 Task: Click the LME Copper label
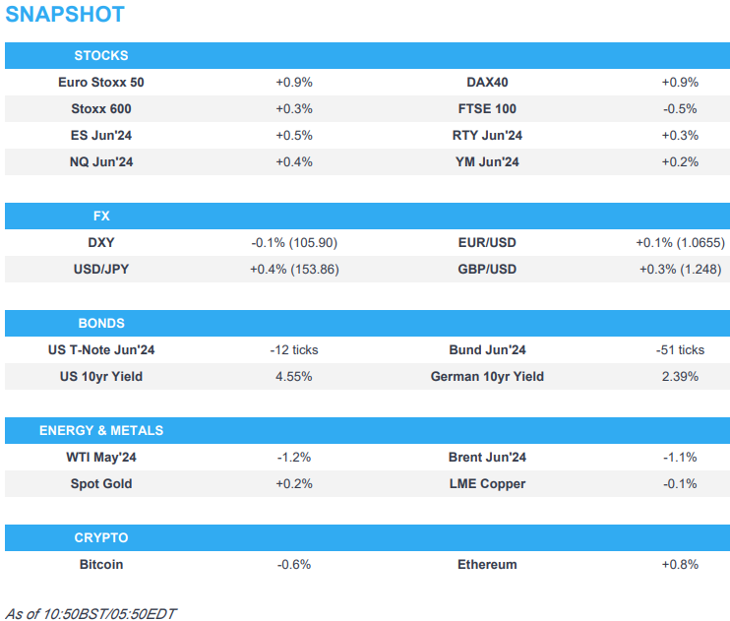tap(487, 483)
